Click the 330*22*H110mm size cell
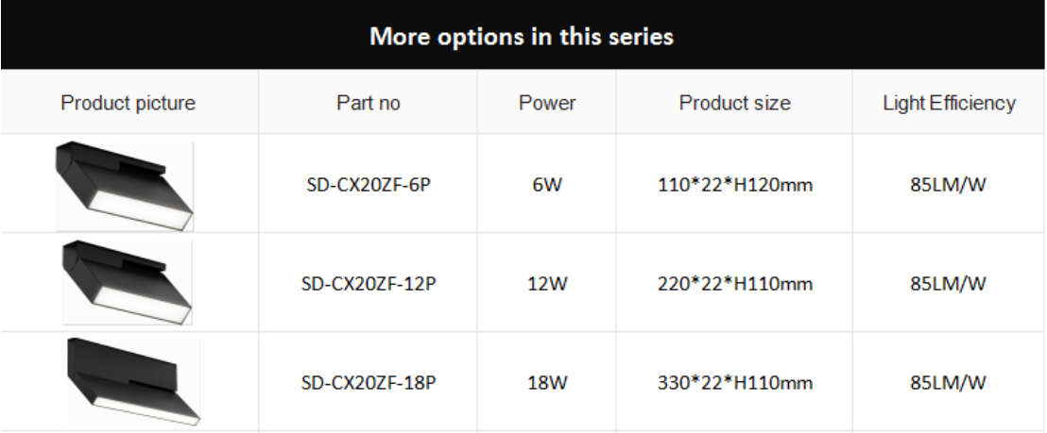This screenshot has width=1047, height=433. coord(735,383)
